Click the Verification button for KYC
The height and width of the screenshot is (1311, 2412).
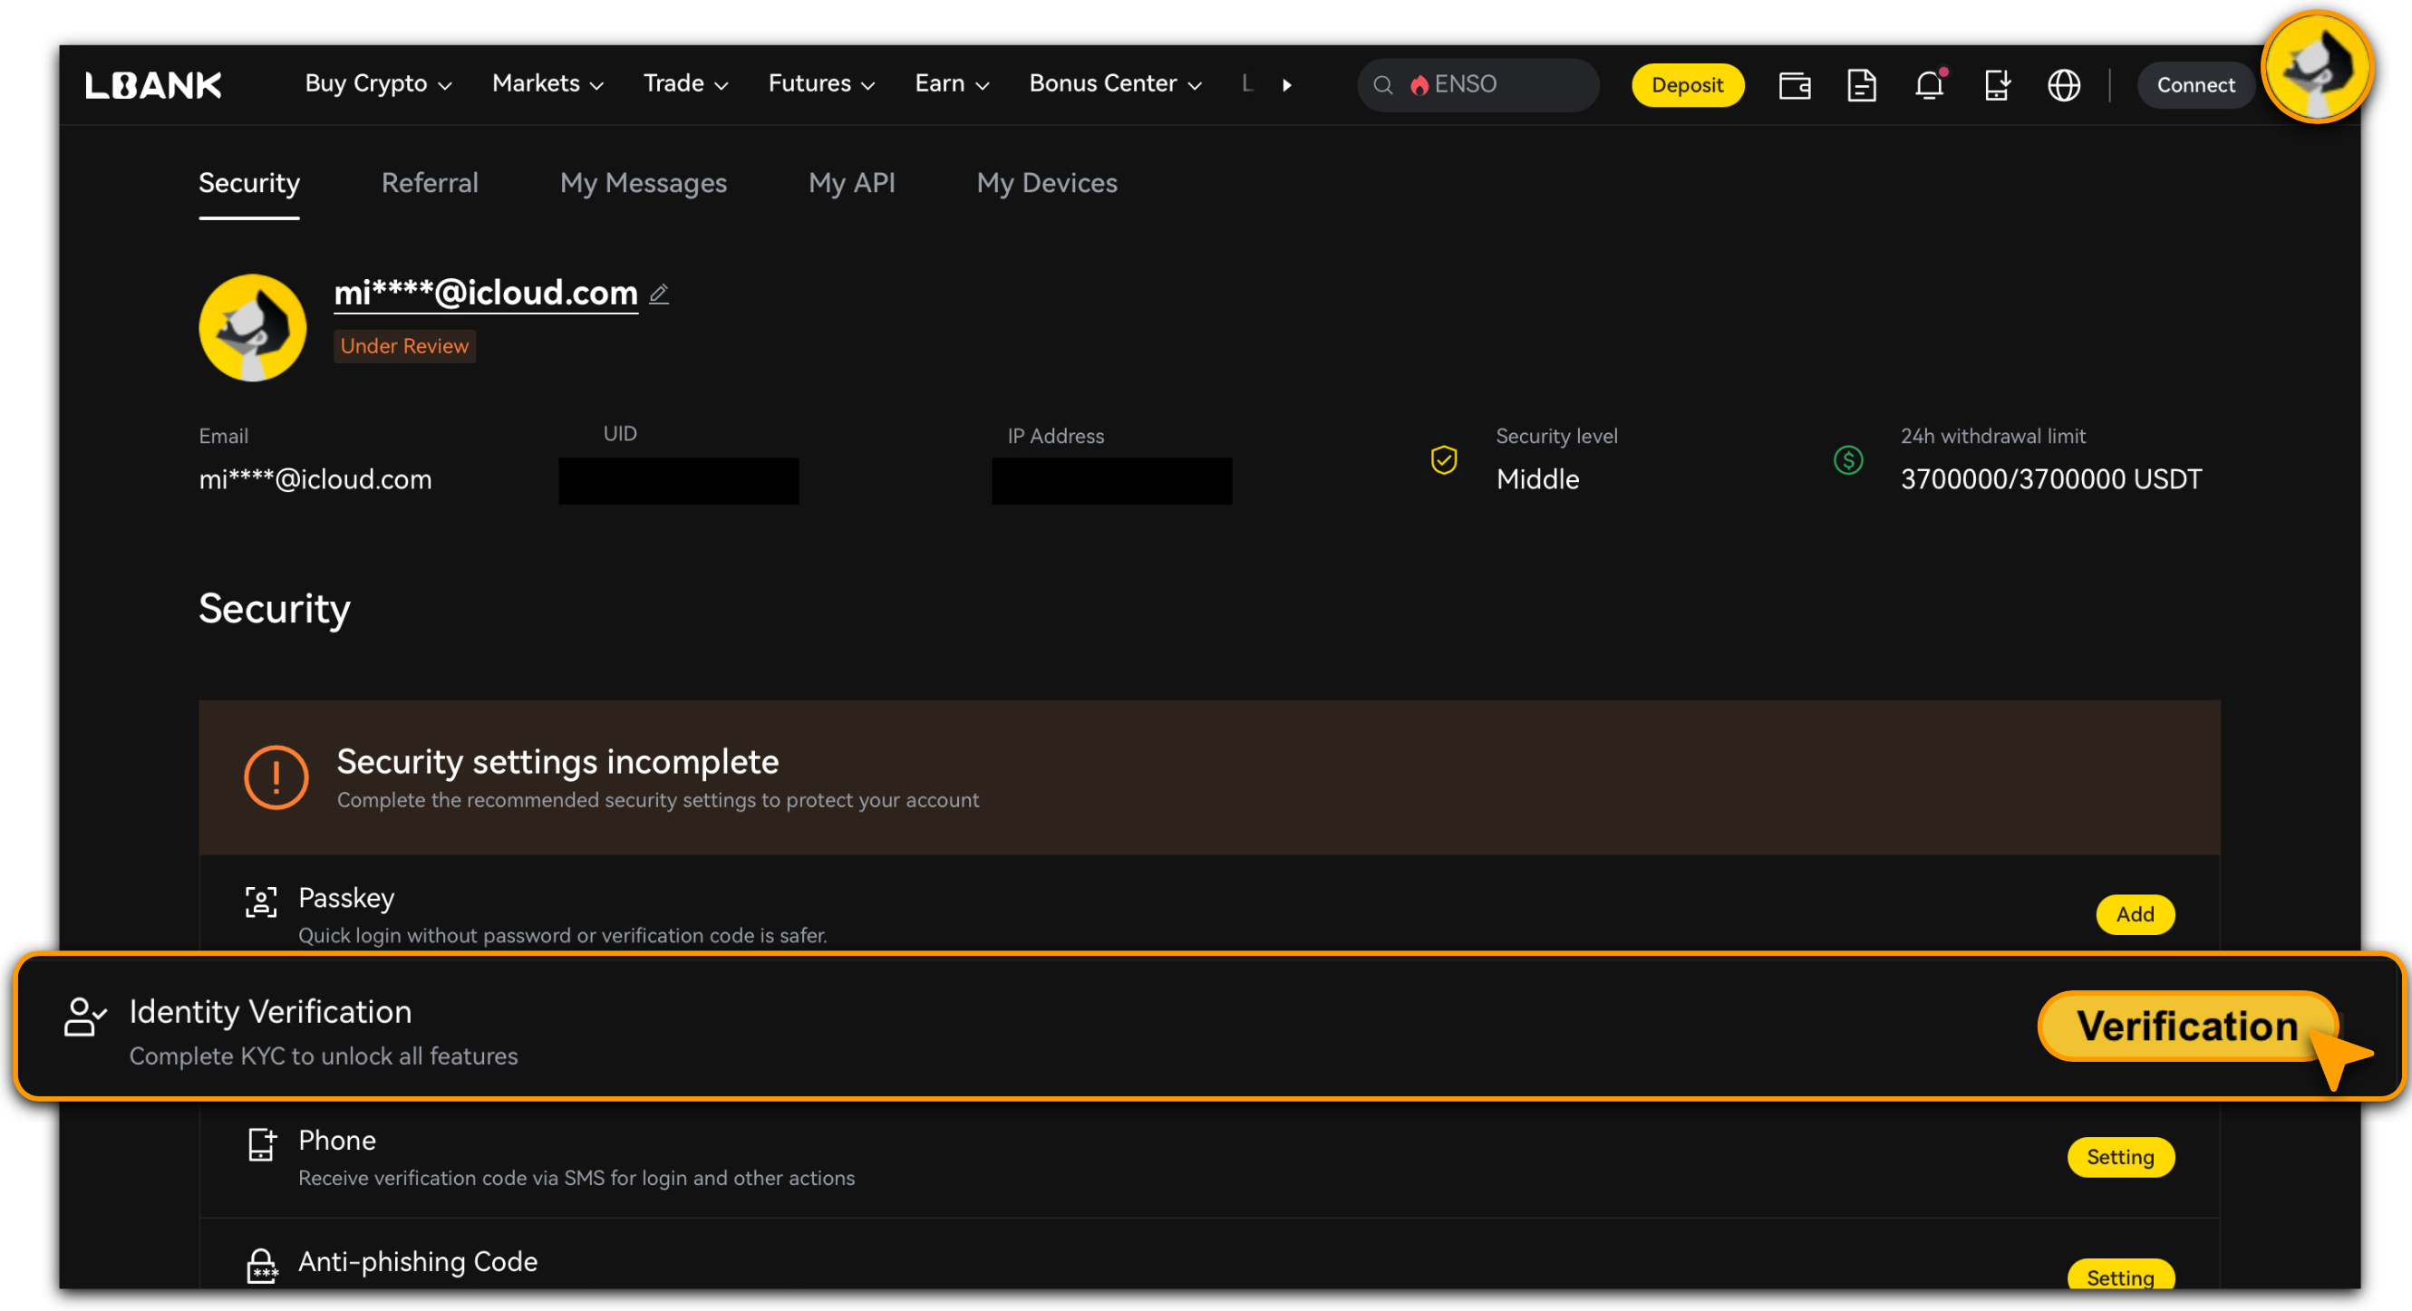click(2187, 1027)
